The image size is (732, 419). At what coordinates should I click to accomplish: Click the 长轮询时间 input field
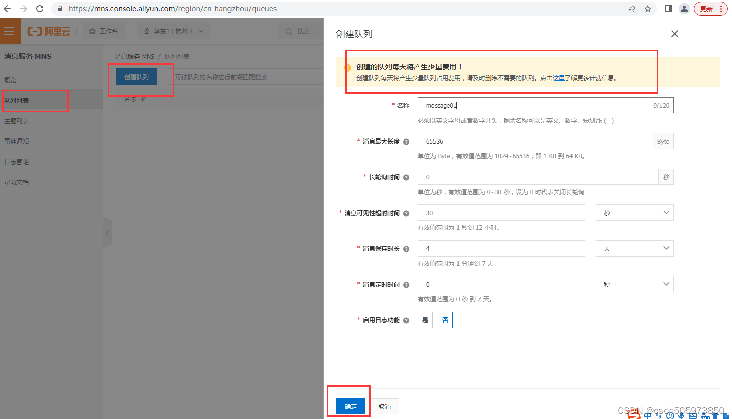538,177
